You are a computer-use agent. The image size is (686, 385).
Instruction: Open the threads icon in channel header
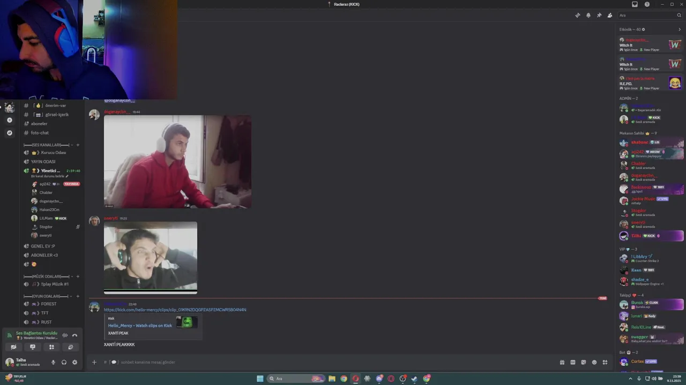coord(577,16)
